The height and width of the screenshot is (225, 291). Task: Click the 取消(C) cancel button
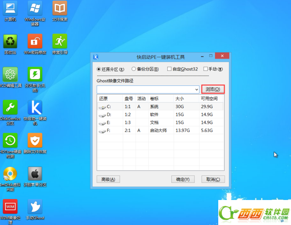coord(213,180)
